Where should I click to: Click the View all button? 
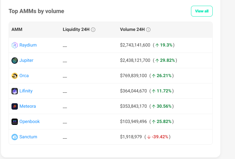pos(202,11)
